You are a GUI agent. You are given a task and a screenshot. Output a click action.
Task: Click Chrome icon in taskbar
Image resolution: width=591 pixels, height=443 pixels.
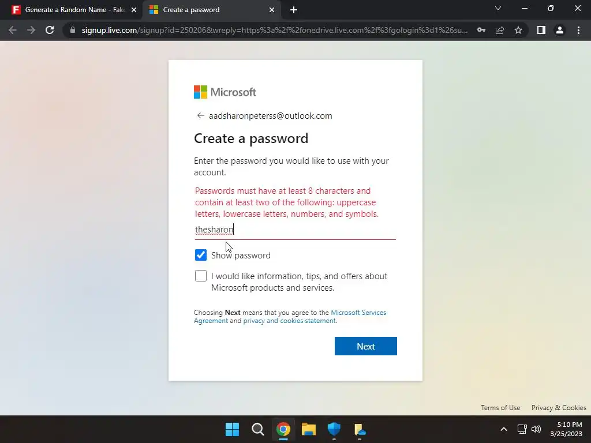click(x=283, y=429)
